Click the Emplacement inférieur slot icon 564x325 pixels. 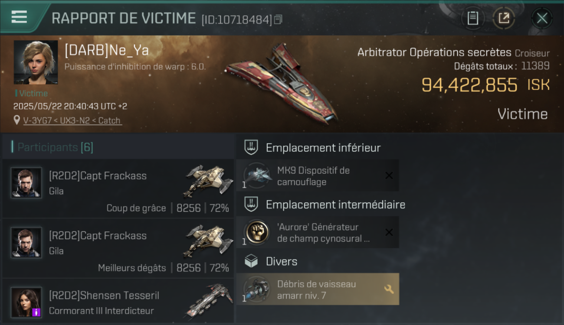(251, 147)
